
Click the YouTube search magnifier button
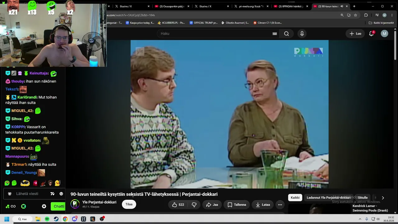(x=286, y=34)
